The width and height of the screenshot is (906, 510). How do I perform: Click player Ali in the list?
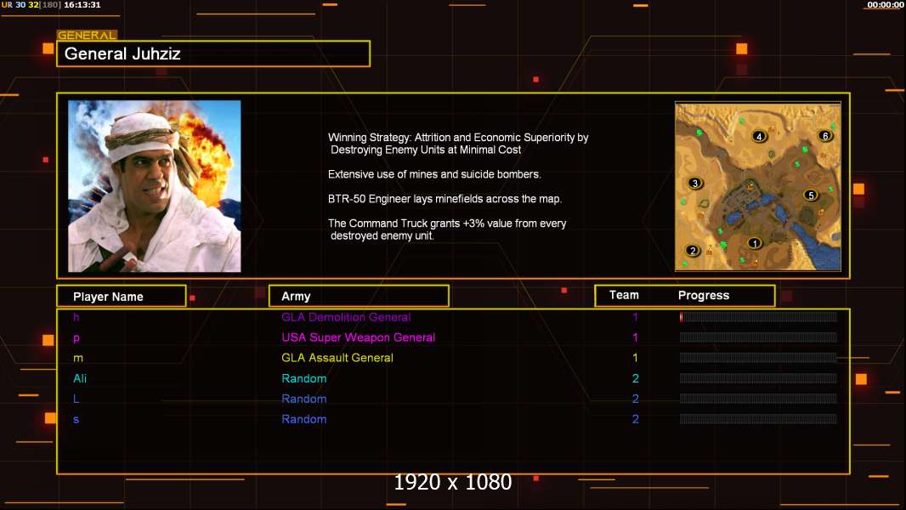tap(80, 378)
